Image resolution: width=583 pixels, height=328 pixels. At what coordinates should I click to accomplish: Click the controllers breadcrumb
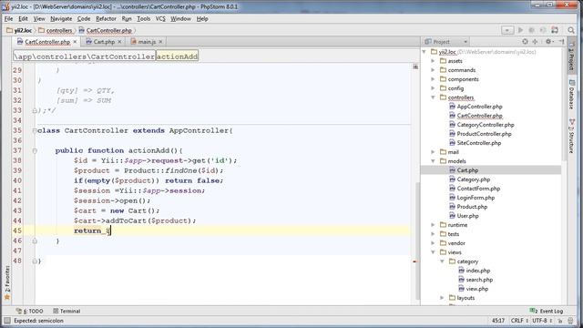[x=56, y=30]
